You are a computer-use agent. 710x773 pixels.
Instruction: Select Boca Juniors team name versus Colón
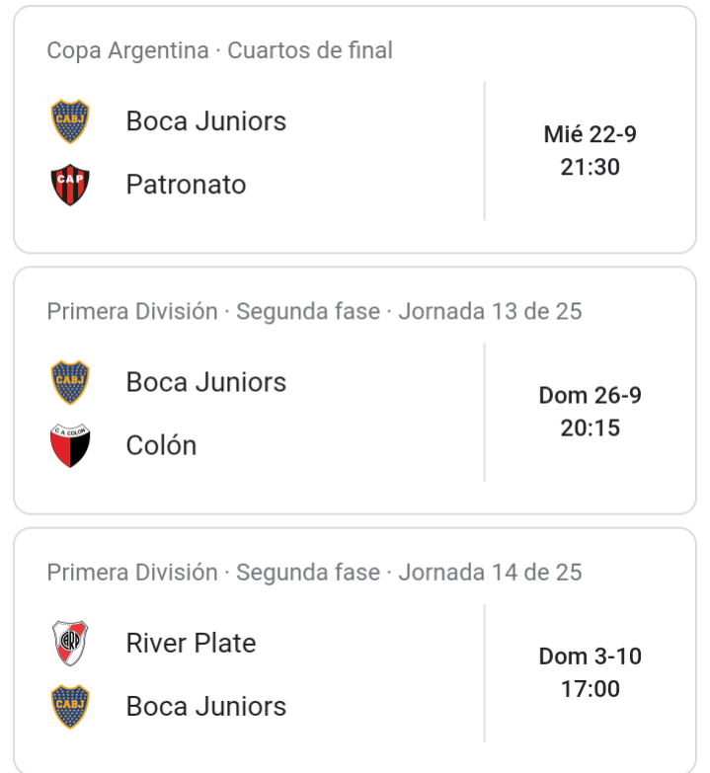pyautogui.click(x=206, y=382)
